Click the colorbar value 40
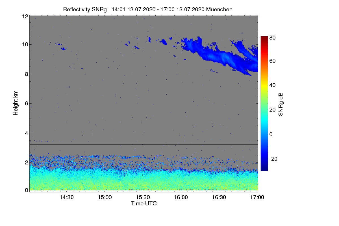The image size is (339, 226). click(x=273, y=85)
